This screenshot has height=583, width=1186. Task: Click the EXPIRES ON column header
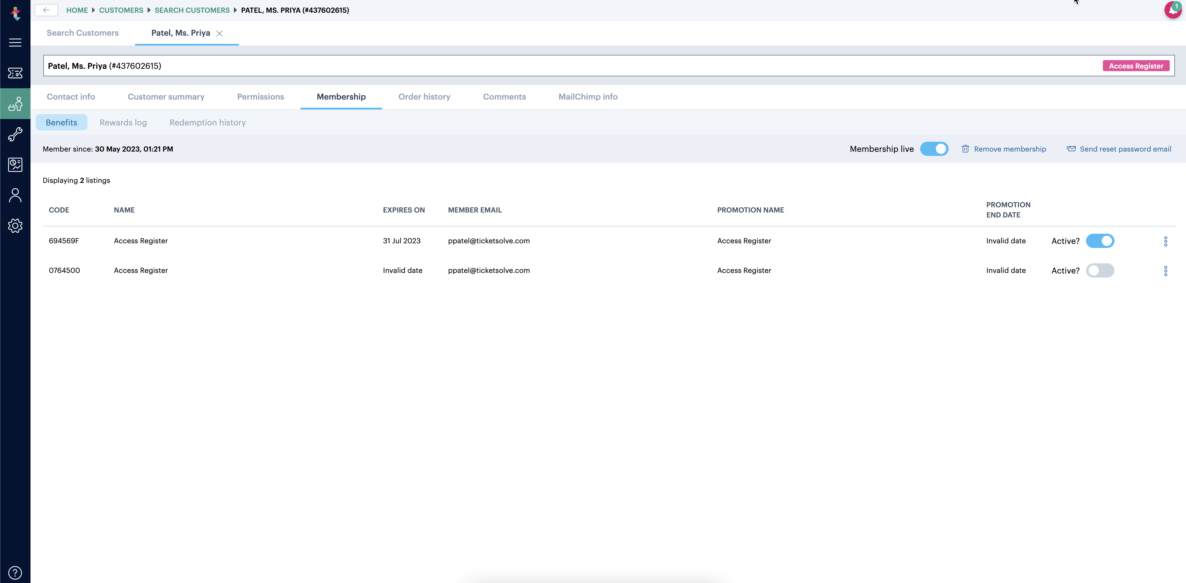tap(404, 210)
